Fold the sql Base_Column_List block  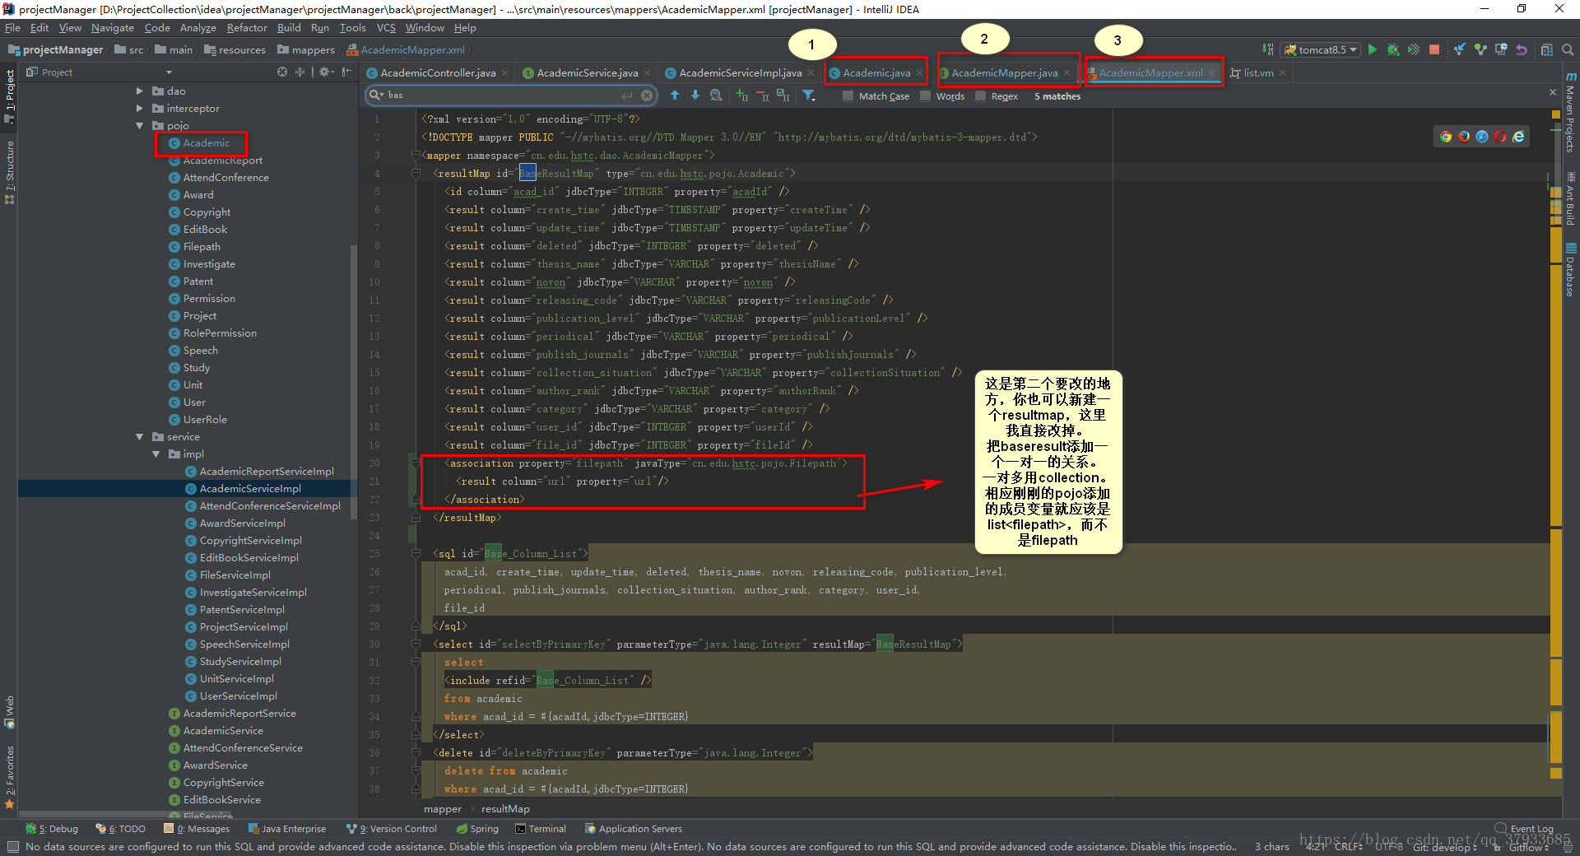point(416,554)
